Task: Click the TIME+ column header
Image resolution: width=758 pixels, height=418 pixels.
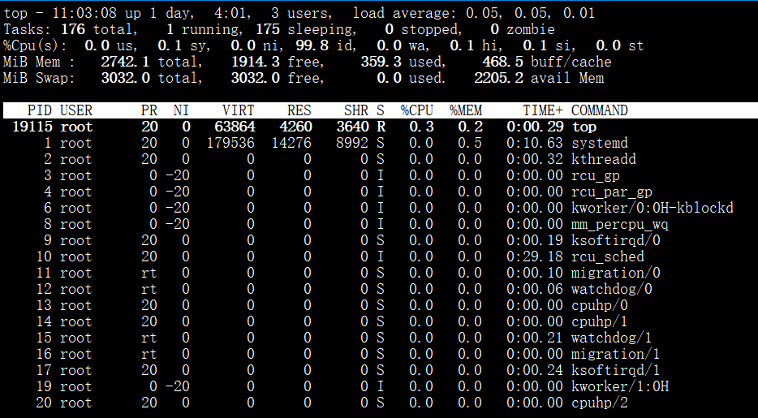Action: [x=543, y=110]
